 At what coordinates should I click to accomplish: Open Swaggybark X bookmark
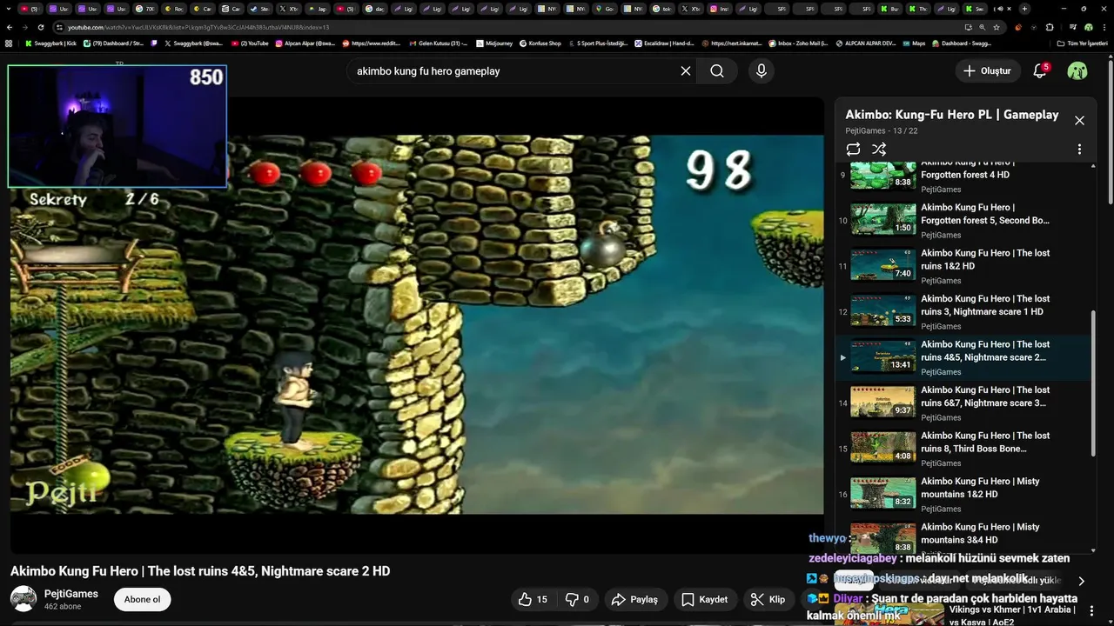tap(193, 43)
